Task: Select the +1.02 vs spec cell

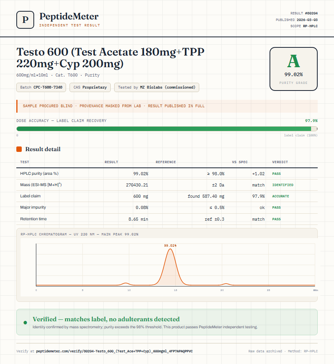Action: 258,174
